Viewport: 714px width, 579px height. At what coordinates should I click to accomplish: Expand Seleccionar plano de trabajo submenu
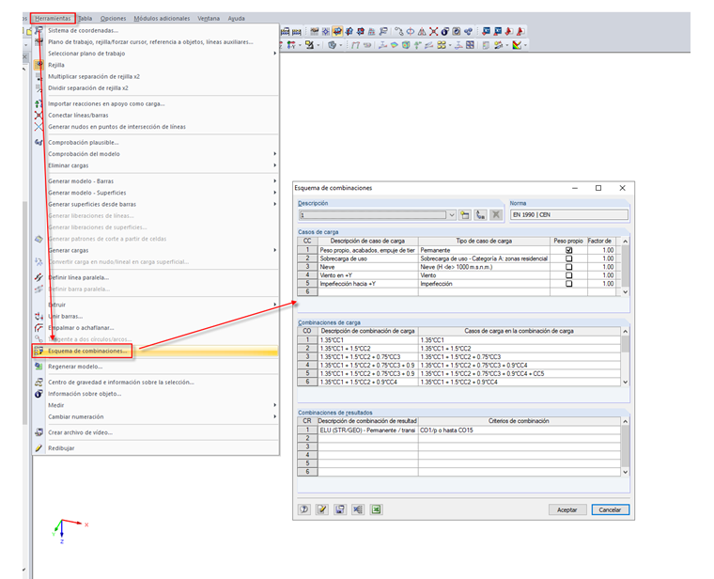(274, 54)
